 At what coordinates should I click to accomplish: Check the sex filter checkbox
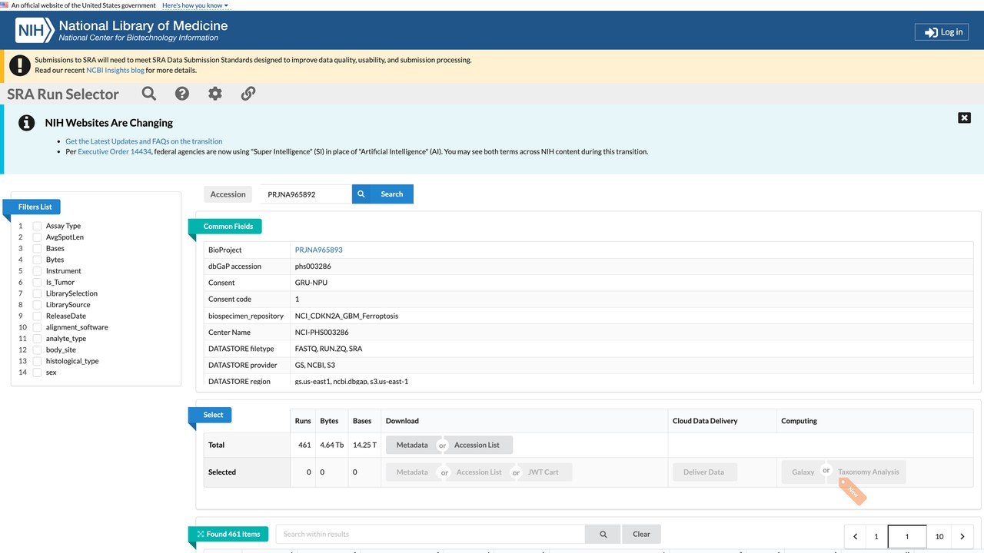point(37,373)
